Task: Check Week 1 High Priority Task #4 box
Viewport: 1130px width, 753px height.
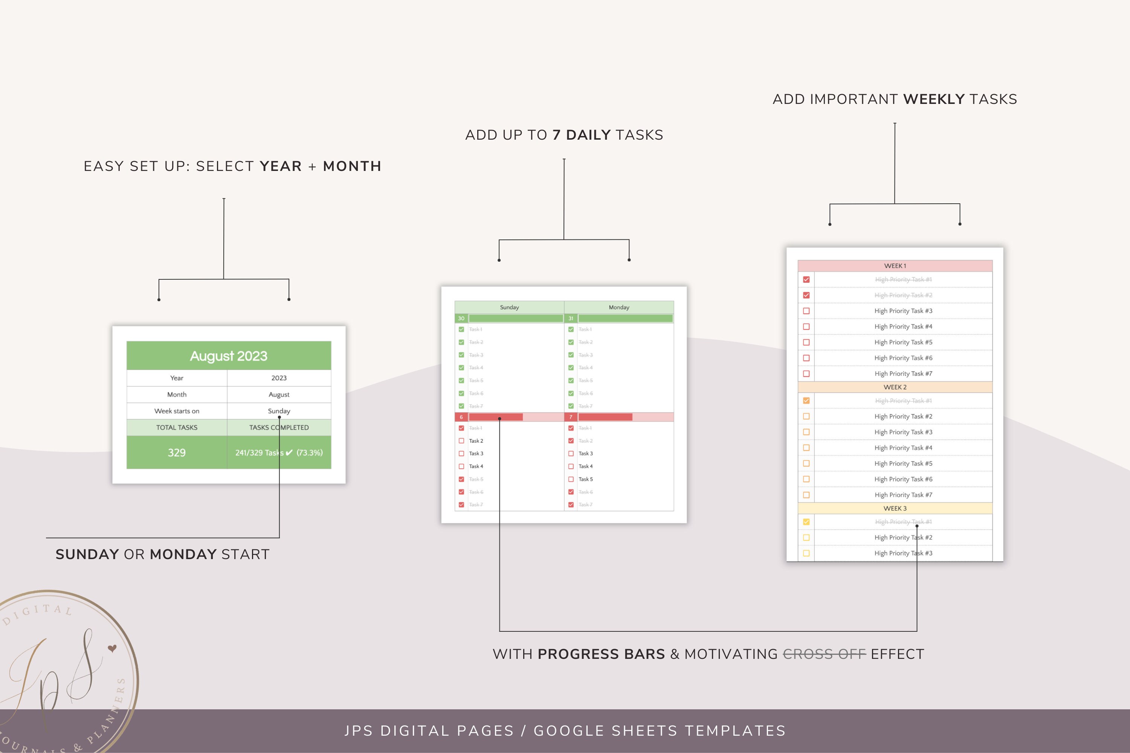Action: tap(806, 326)
